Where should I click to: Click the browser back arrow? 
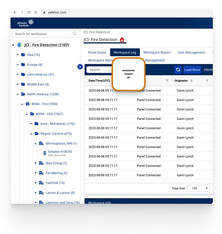(x=15, y=12)
